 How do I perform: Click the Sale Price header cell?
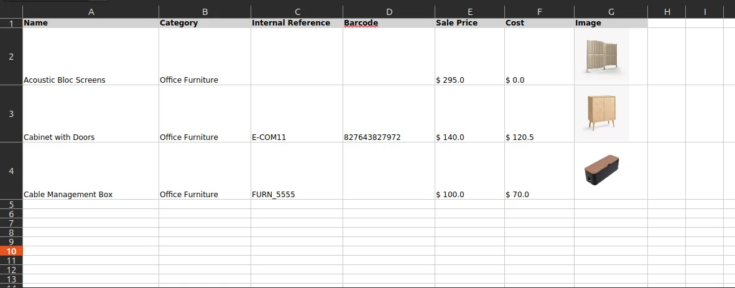point(469,23)
